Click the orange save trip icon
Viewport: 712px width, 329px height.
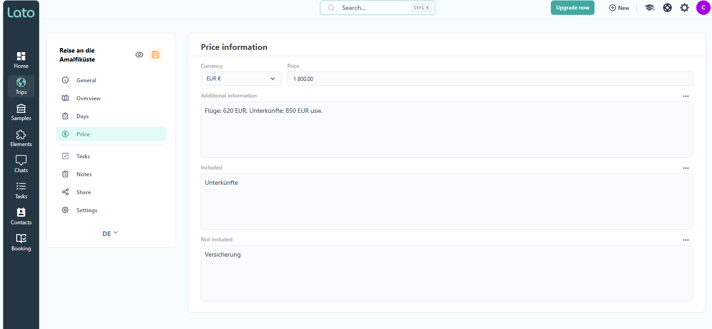pyautogui.click(x=155, y=55)
